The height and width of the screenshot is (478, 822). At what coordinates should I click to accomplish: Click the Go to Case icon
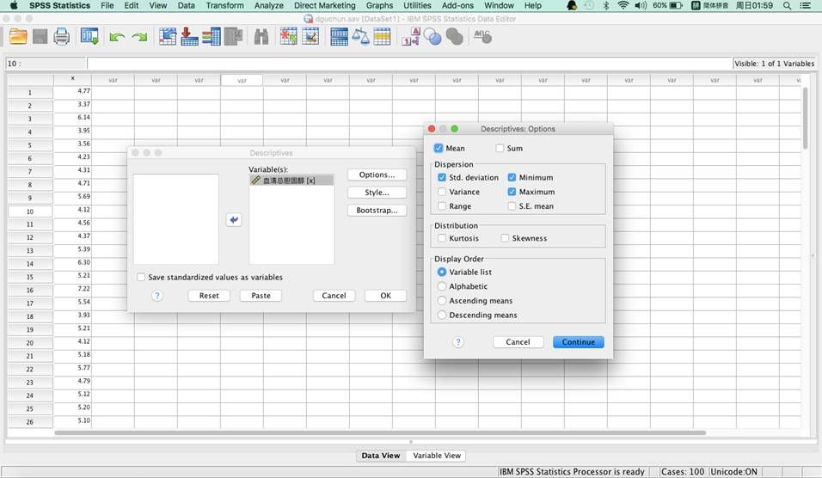coord(167,37)
